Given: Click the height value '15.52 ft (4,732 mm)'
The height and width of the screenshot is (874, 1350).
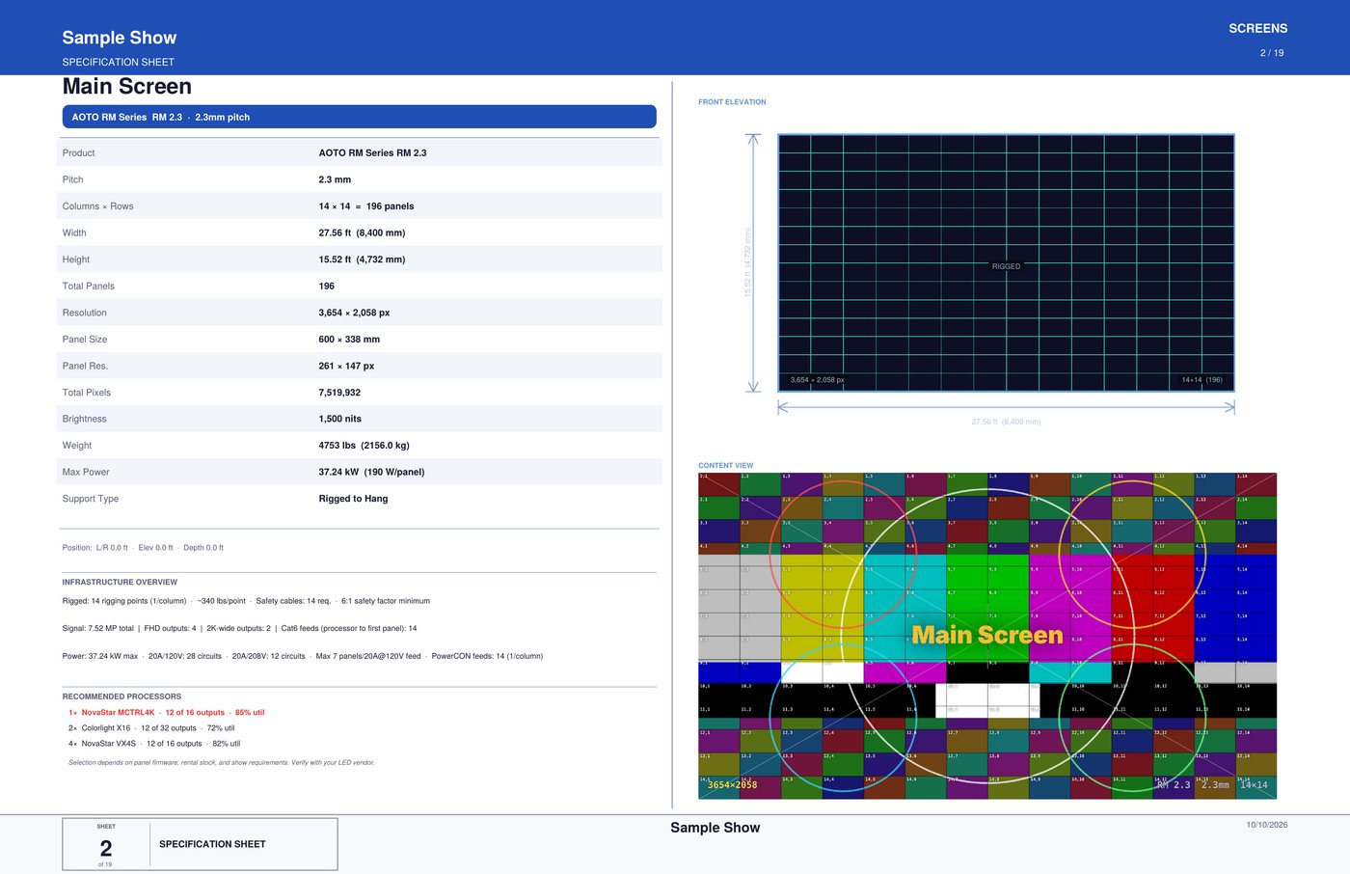Looking at the screenshot, I should [x=362, y=259].
